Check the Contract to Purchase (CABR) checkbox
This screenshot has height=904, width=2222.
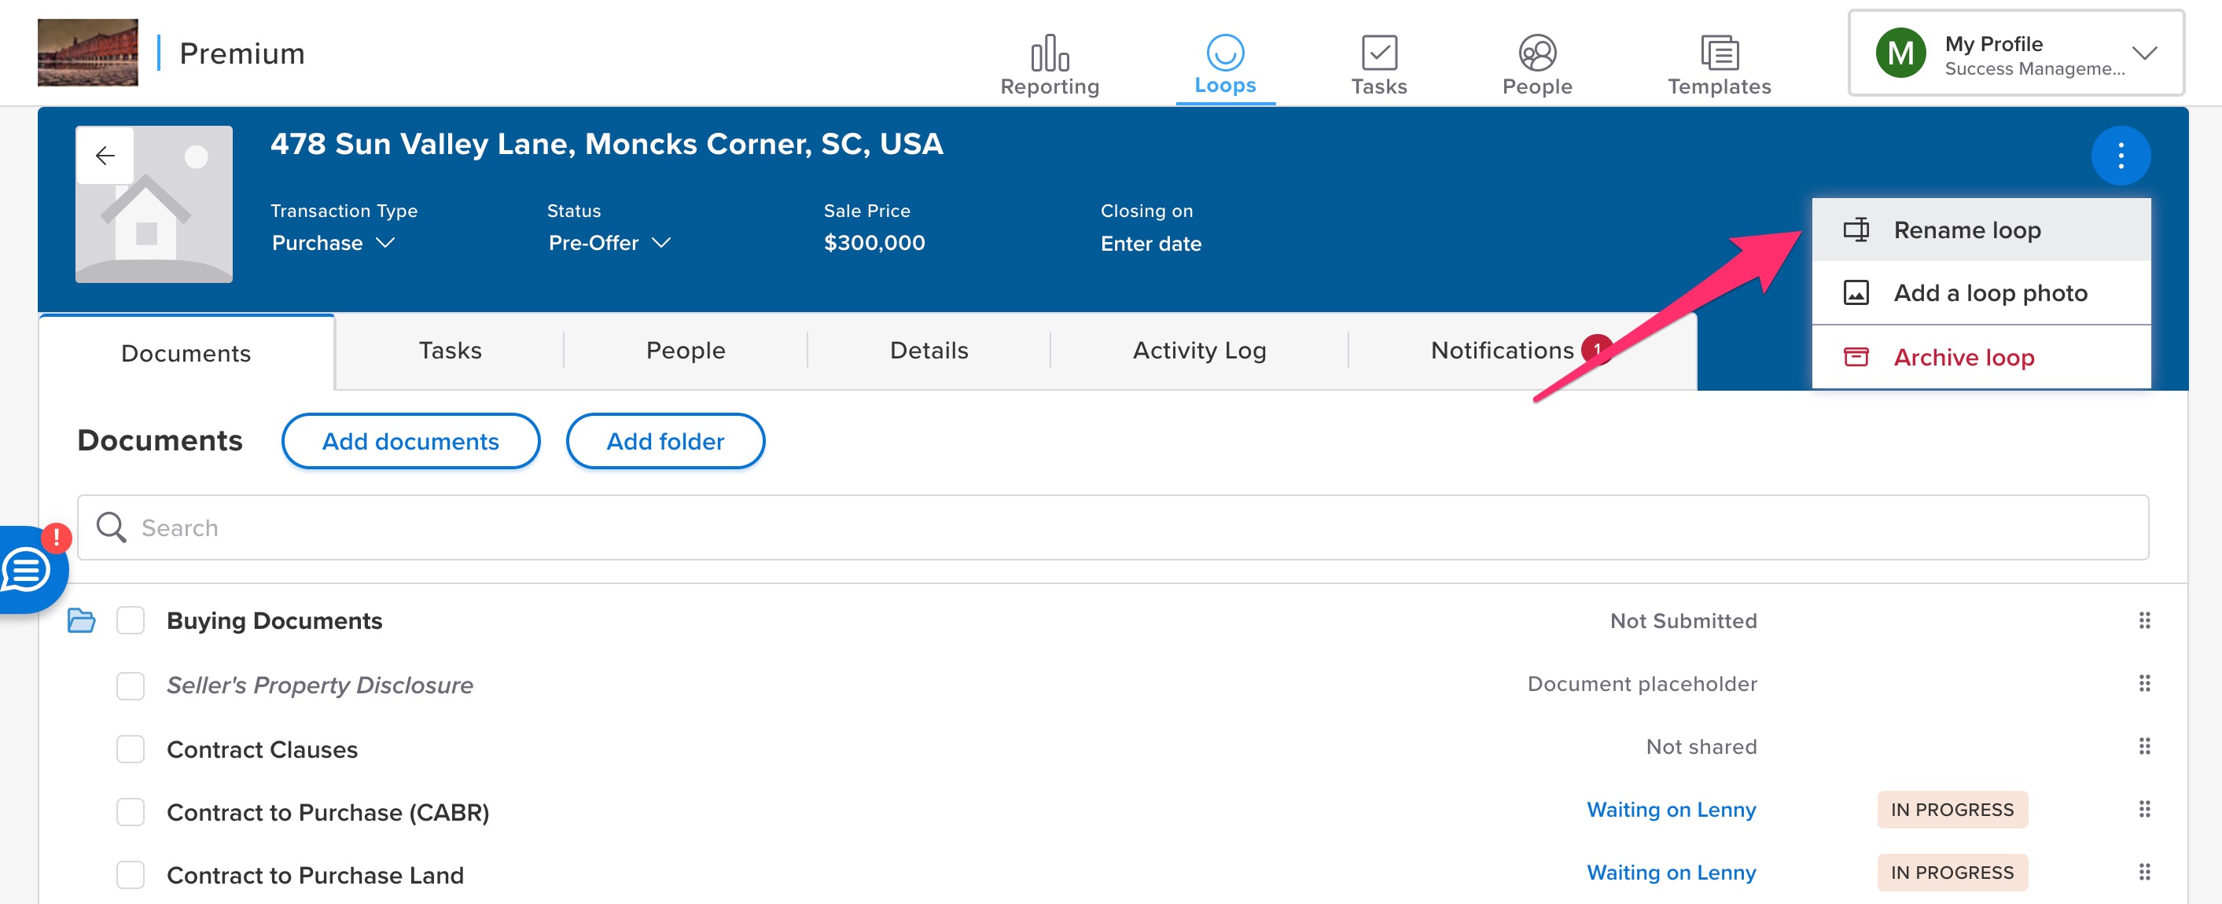131,812
